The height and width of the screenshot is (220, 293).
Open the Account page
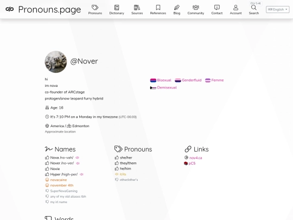(x=236, y=10)
